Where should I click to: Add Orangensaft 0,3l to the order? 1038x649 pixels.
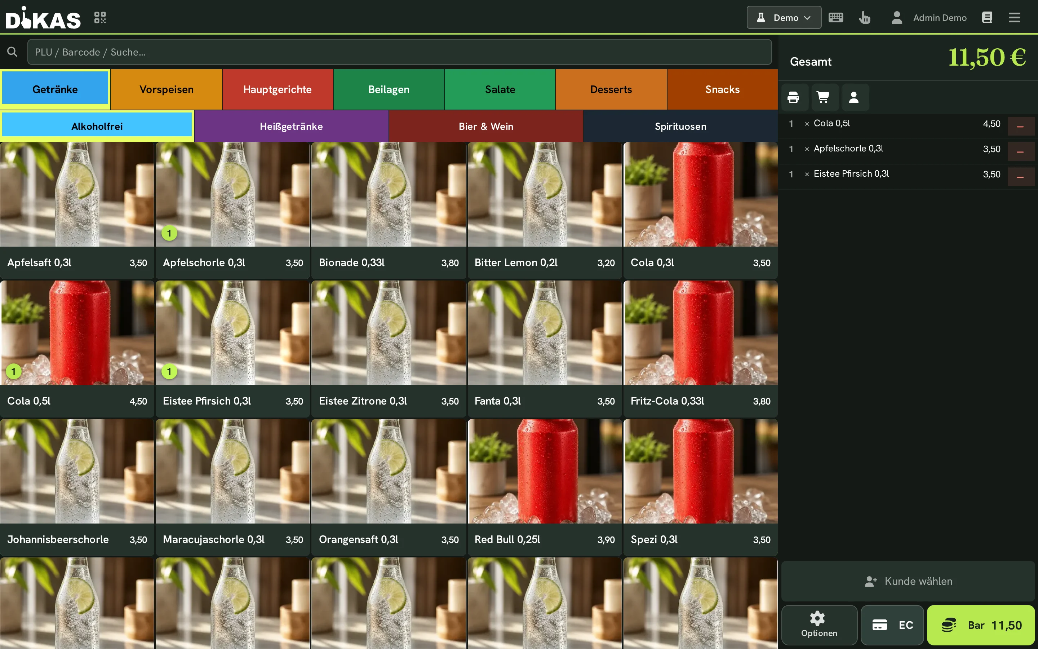[x=389, y=487]
